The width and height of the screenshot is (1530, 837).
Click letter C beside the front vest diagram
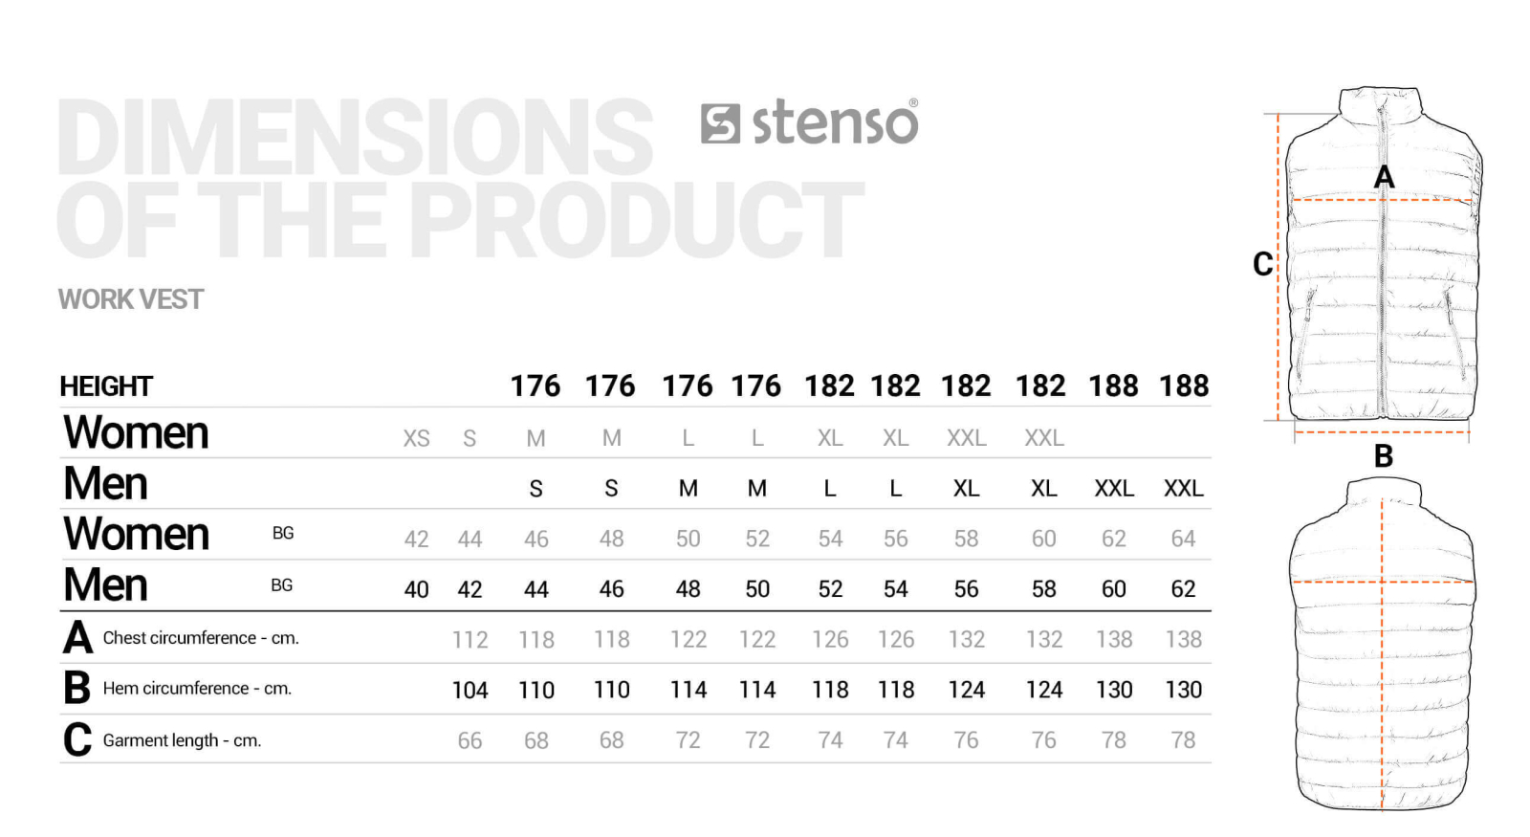1263,264
